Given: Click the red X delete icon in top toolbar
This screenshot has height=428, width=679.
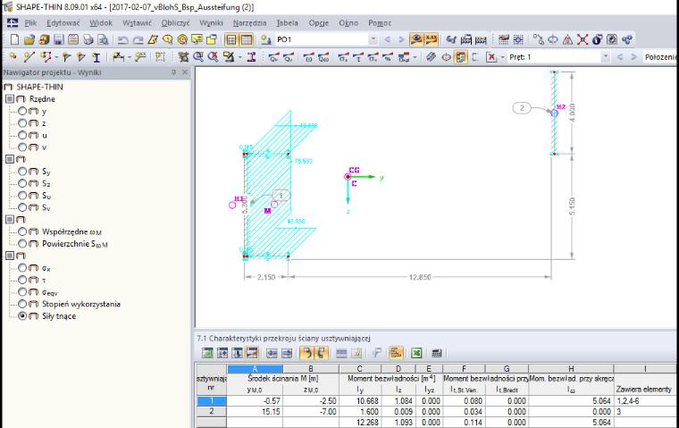Looking at the screenshot, I should coord(583,39).
